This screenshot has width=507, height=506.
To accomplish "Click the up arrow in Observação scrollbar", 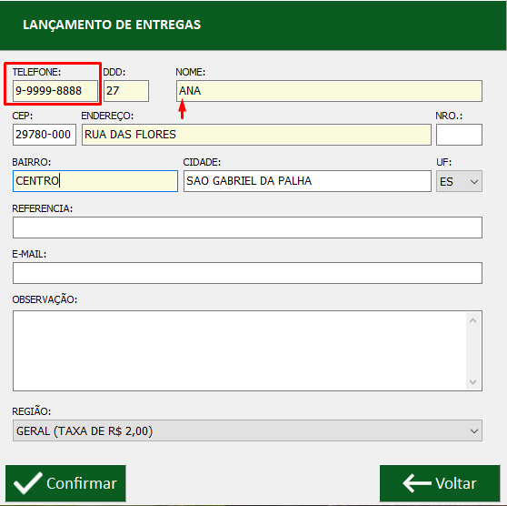I will pos(472,320).
